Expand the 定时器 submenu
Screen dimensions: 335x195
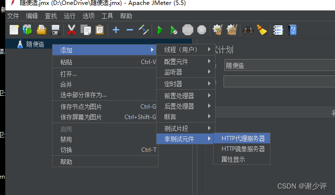point(186,84)
